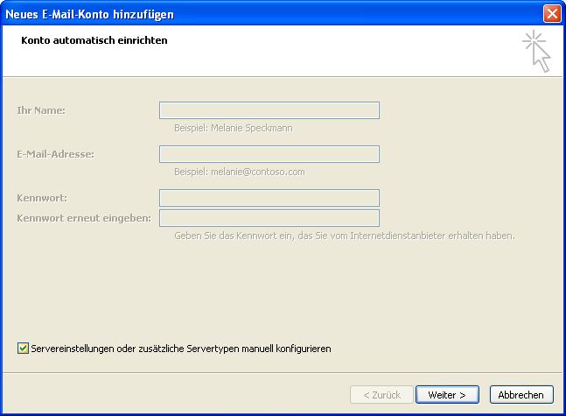The width and height of the screenshot is (566, 416).
Task: Click the Ihr Name input field
Action: pos(269,110)
